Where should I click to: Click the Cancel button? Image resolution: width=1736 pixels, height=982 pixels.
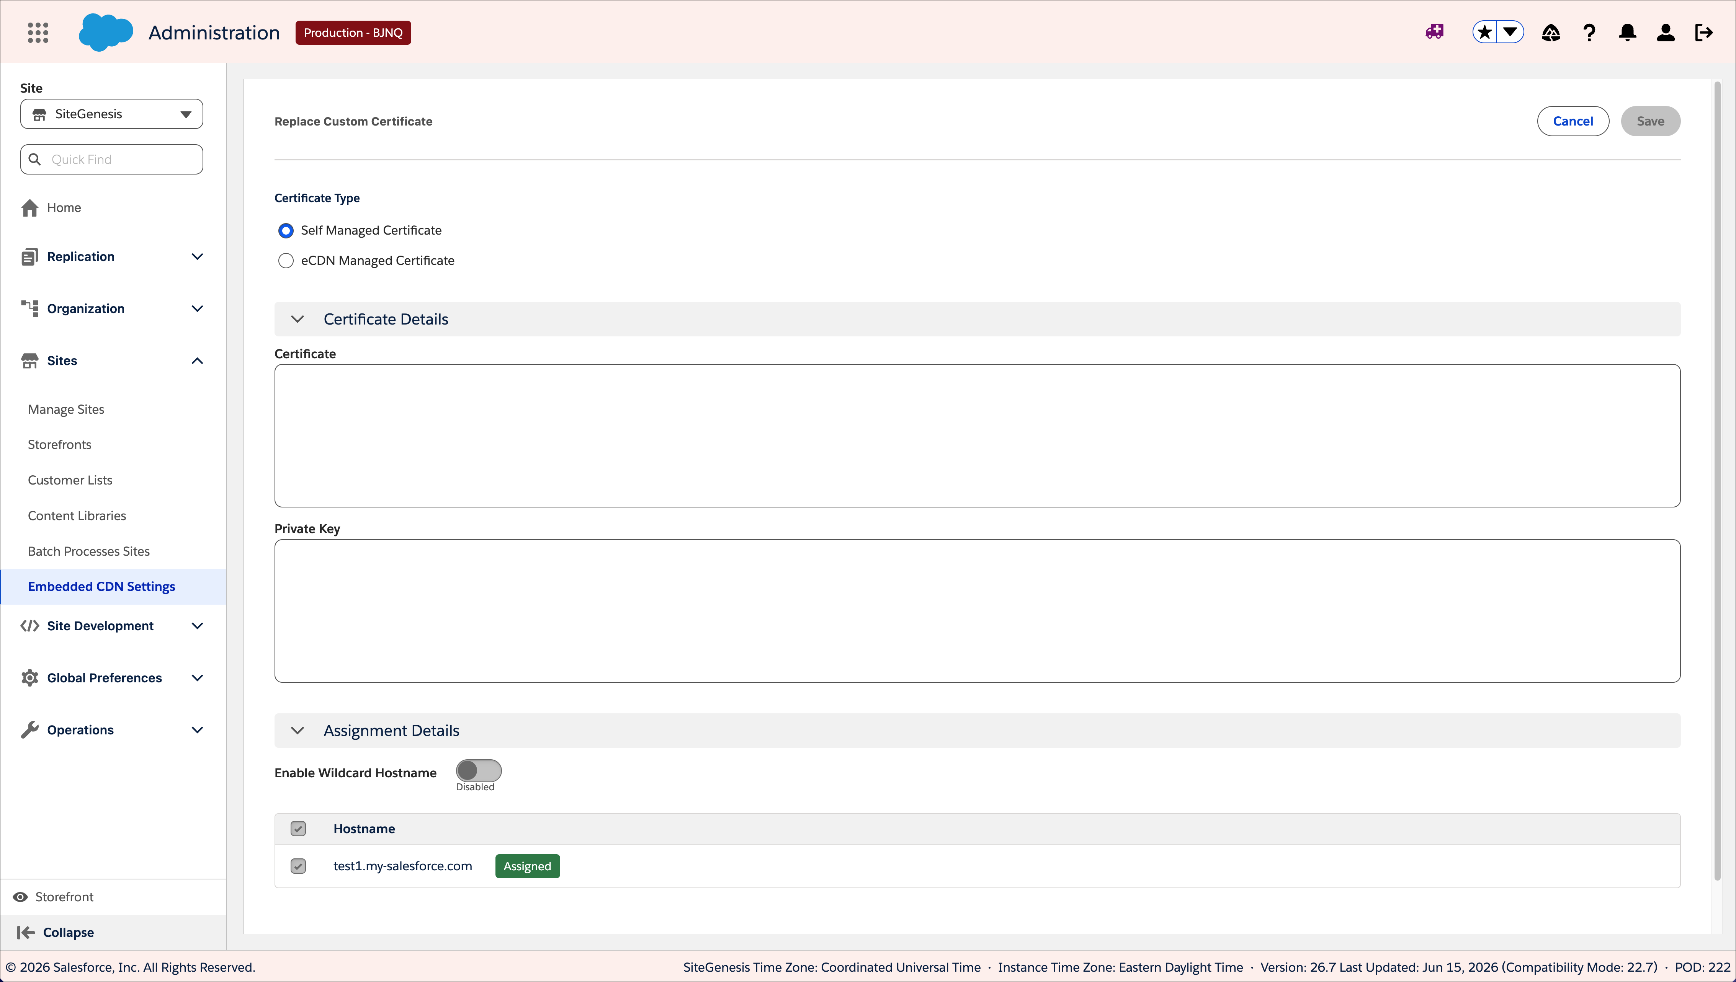1573,121
